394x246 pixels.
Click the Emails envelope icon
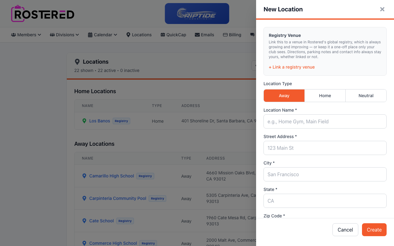point(197,35)
